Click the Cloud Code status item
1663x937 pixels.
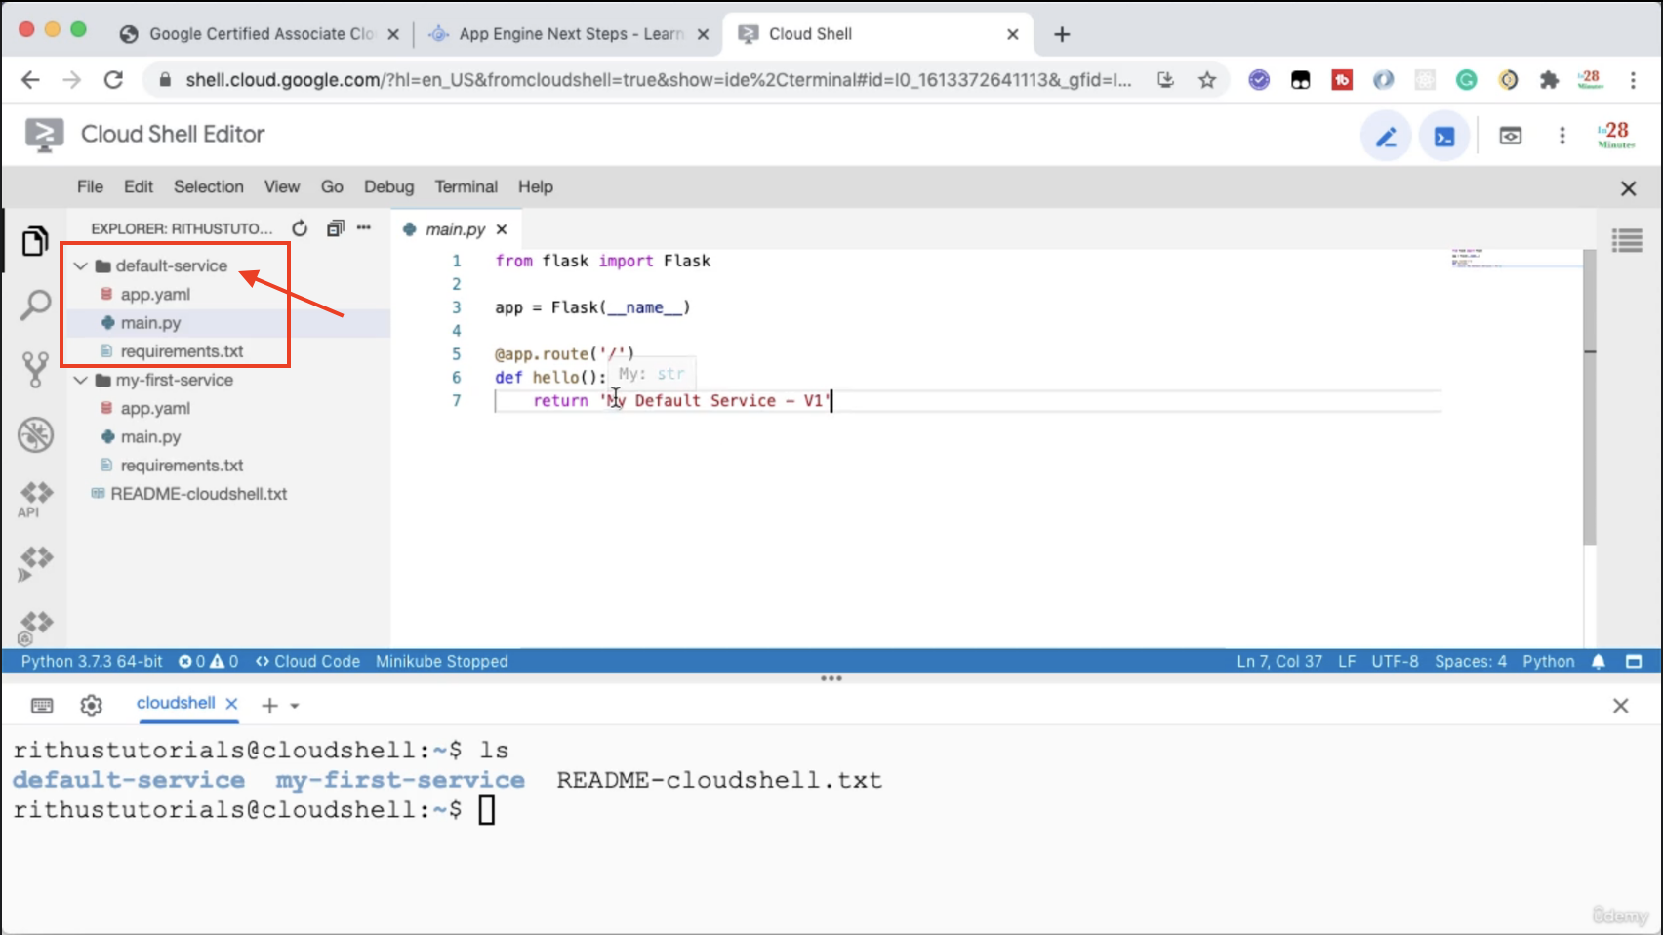pos(307,662)
